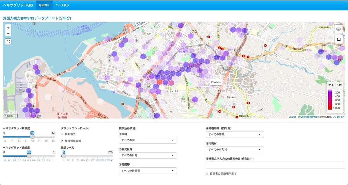Viewport: 348px width, 185px height.
Task: Check the 投稿者の周遊場所全て option
Action: point(207,174)
